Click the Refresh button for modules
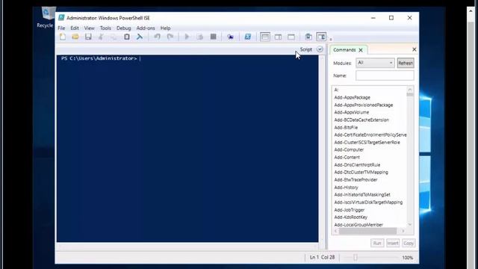This screenshot has width=478, height=269. [x=406, y=63]
